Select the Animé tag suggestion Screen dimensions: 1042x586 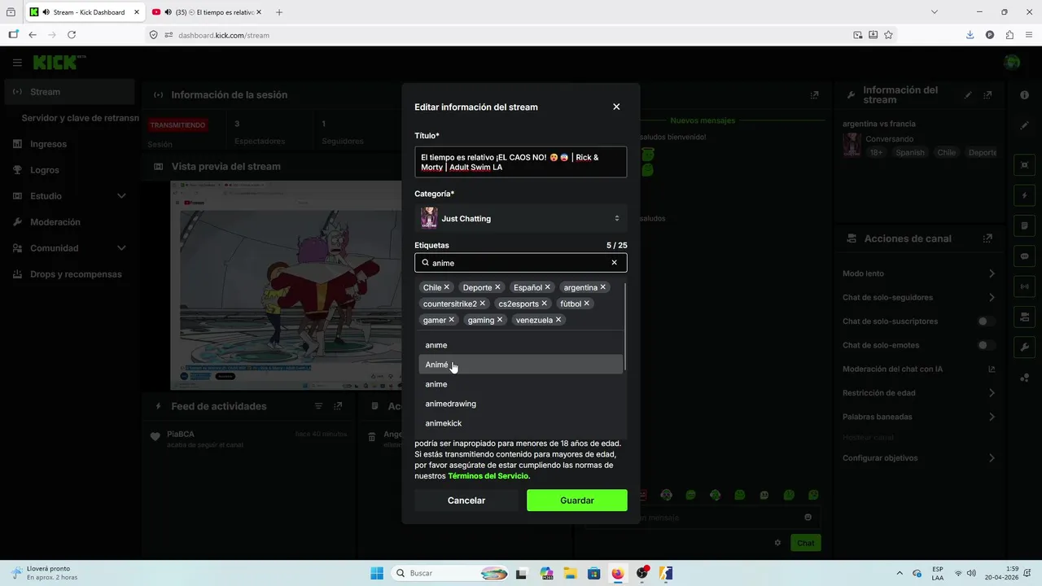521,365
